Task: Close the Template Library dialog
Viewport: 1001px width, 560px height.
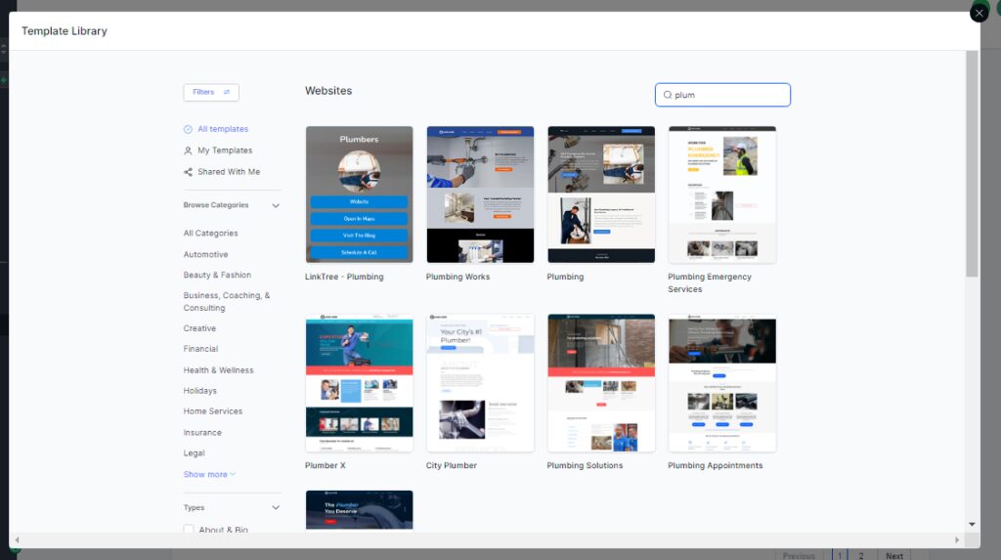Action: coord(979,13)
